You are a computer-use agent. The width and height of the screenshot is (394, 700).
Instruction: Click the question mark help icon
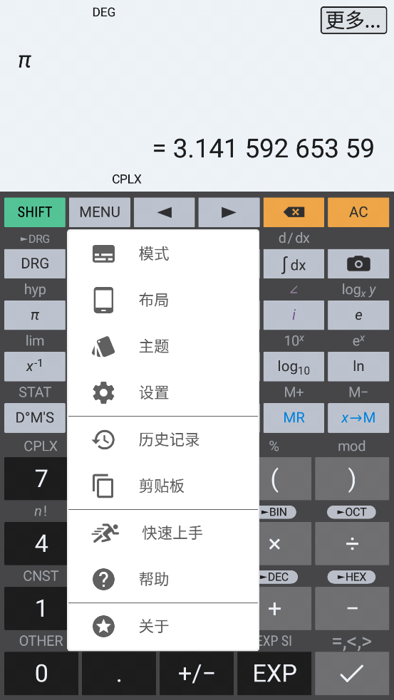pos(103,580)
